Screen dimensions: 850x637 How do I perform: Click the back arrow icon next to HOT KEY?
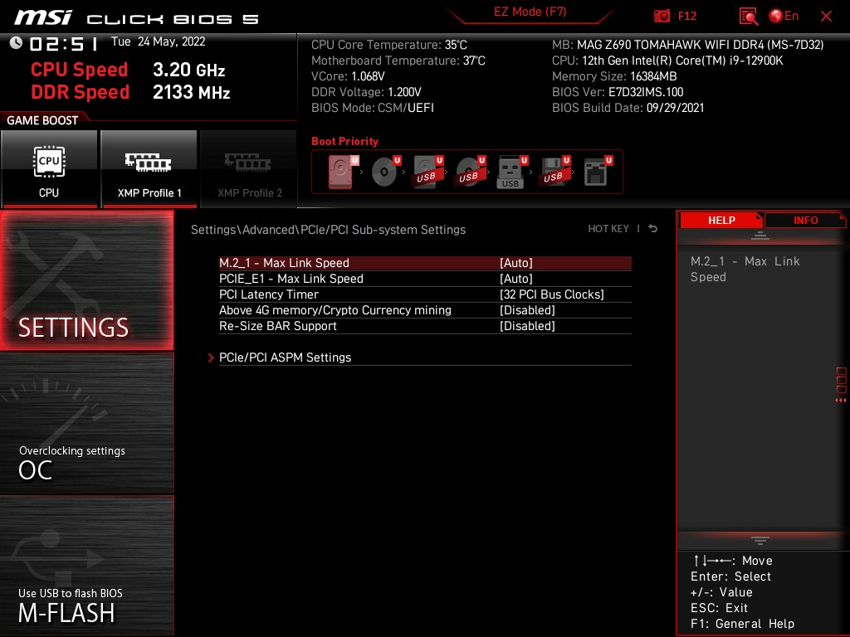coord(653,229)
